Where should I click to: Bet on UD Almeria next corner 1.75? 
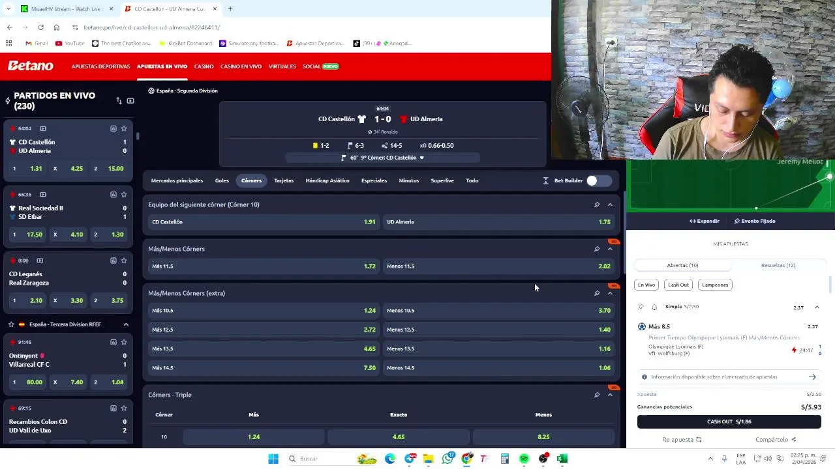[x=498, y=221]
